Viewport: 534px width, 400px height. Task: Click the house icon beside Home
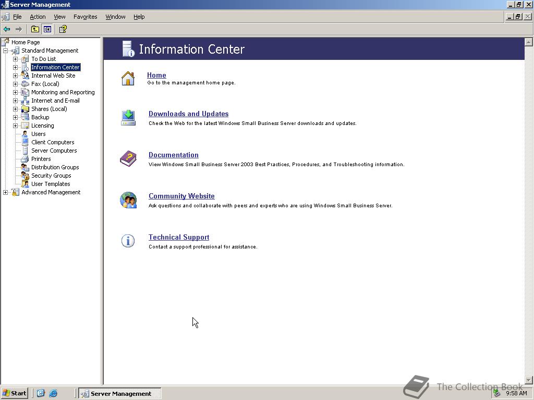(128, 78)
